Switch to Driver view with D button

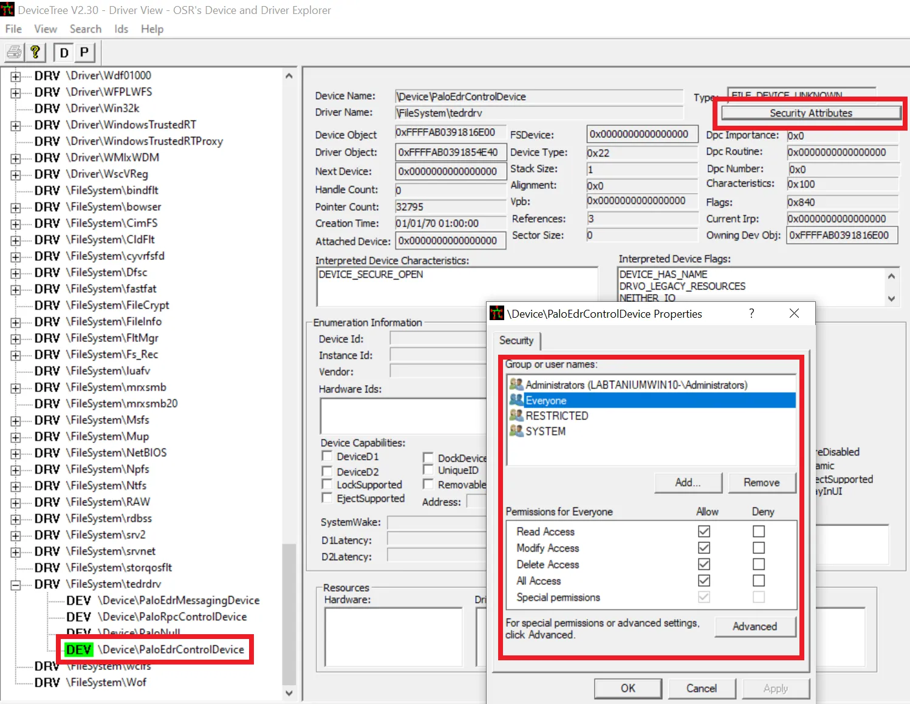tap(64, 53)
